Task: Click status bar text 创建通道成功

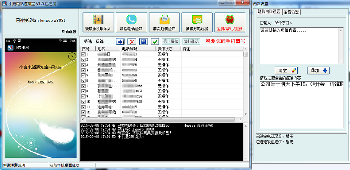Action: (x=15, y=165)
